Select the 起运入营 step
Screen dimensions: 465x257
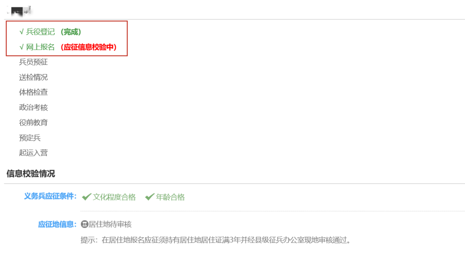tap(33, 153)
